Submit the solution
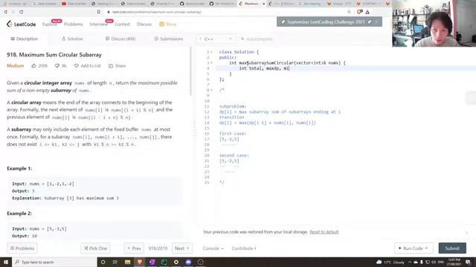Viewport: 476px width, 267px height. pyautogui.click(x=452, y=248)
